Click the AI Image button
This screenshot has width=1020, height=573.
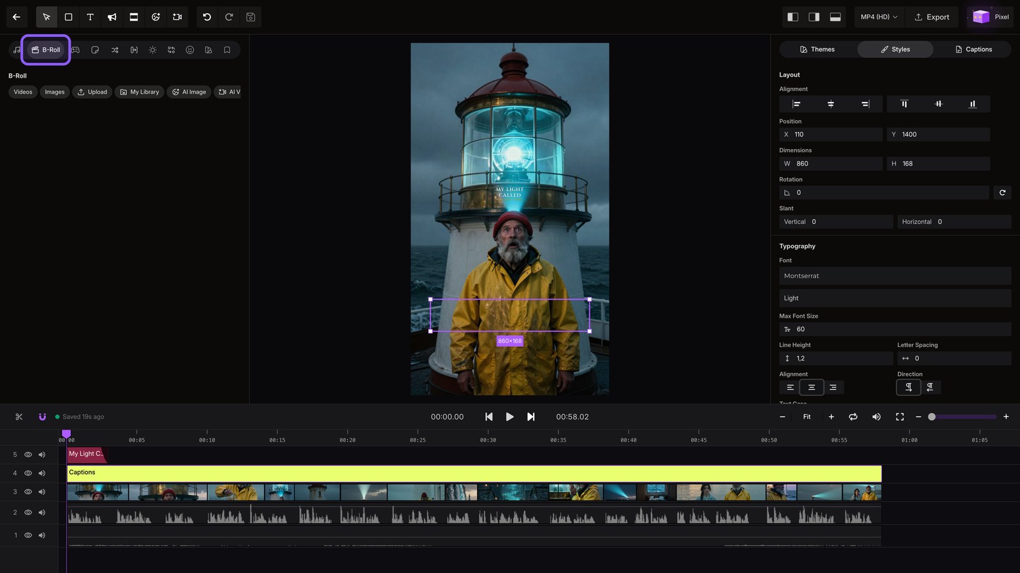tap(189, 92)
